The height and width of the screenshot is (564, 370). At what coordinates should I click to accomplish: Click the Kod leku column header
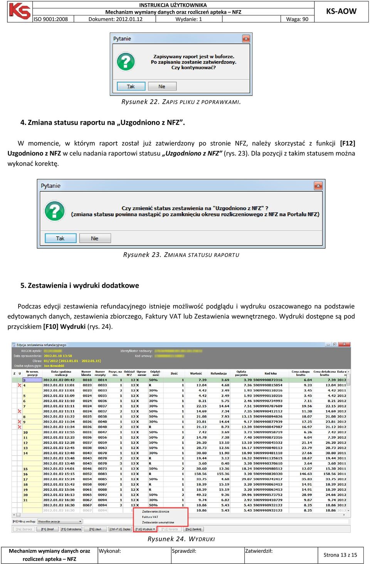click(x=271, y=373)
